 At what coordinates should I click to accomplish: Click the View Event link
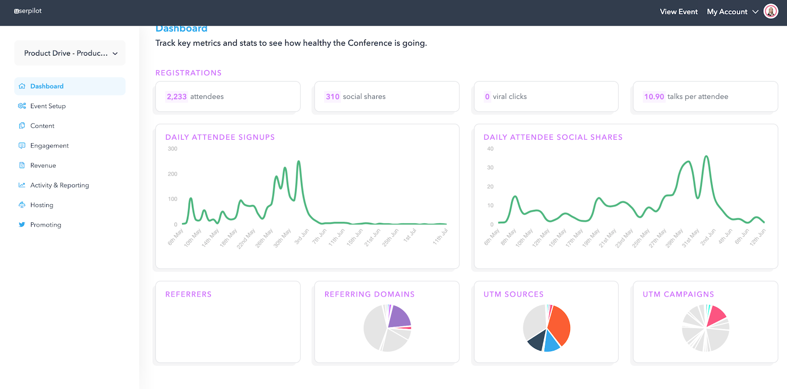coord(679,12)
